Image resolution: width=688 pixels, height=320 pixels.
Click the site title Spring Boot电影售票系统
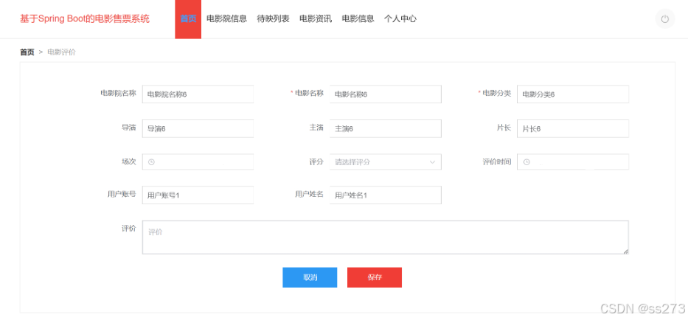pyautogui.click(x=85, y=19)
